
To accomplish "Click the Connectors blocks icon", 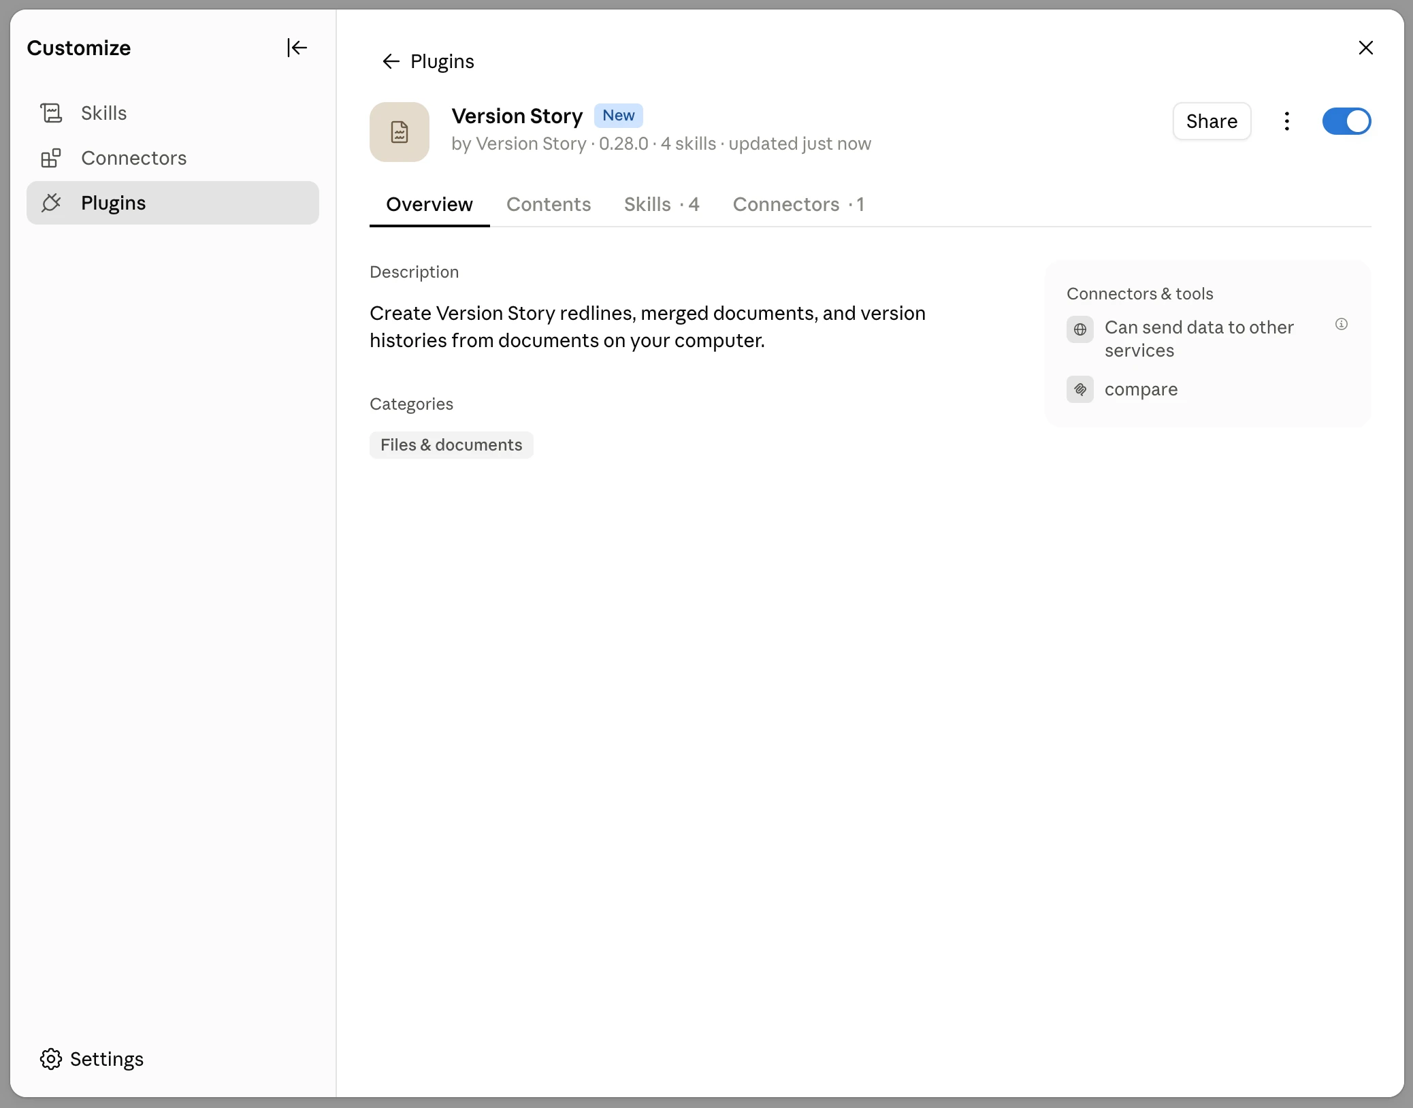I will click(x=51, y=158).
